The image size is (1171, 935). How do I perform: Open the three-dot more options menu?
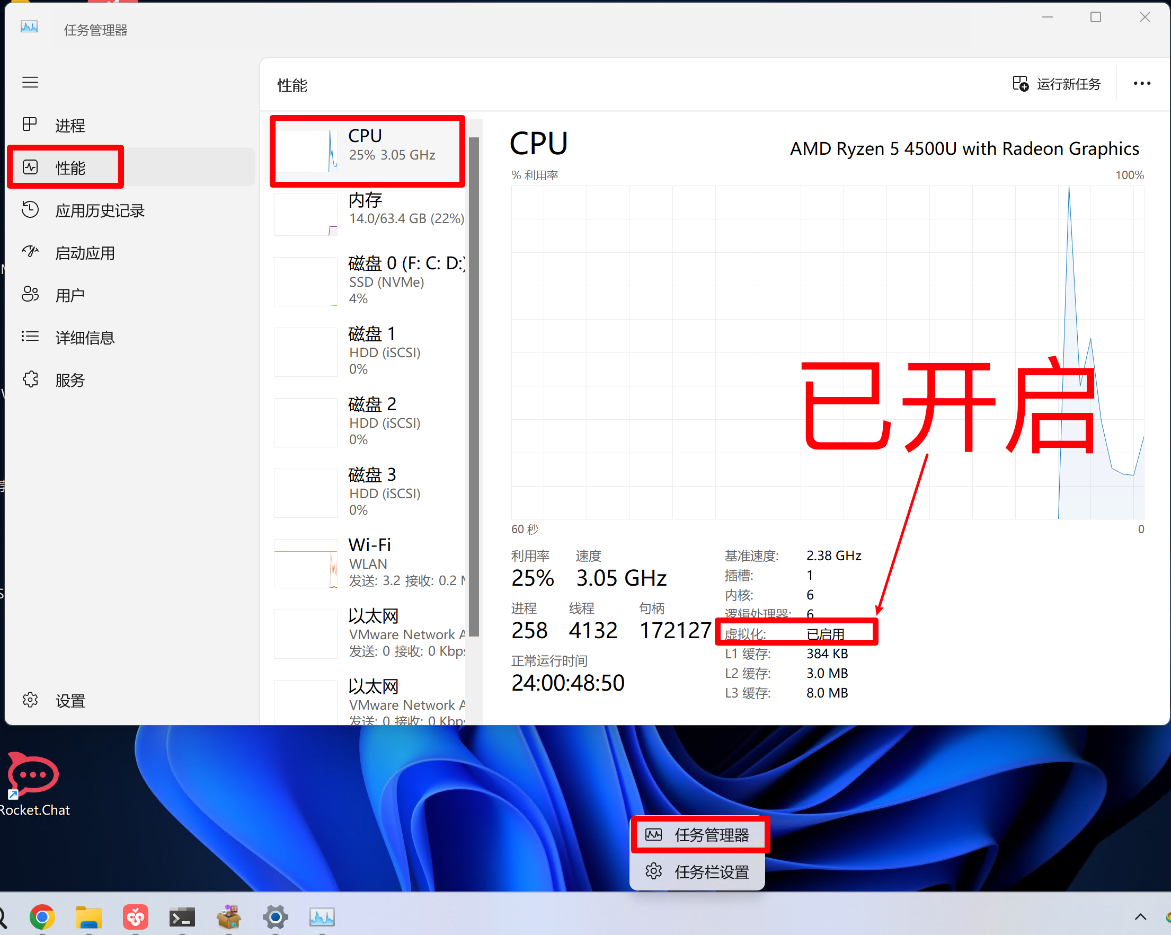(1142, 84)
